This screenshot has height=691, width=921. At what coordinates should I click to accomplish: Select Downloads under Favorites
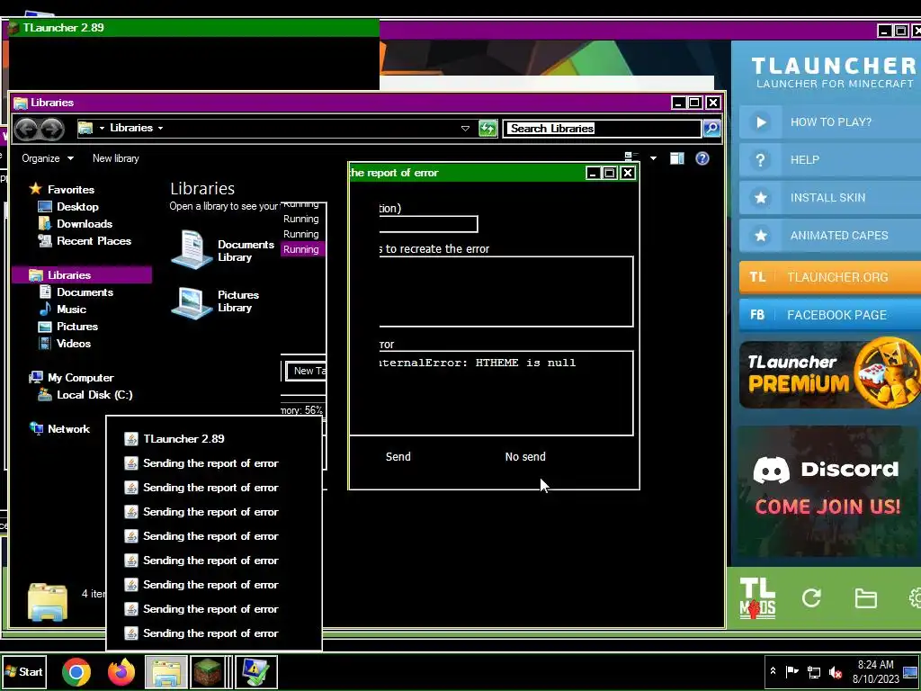76,224
